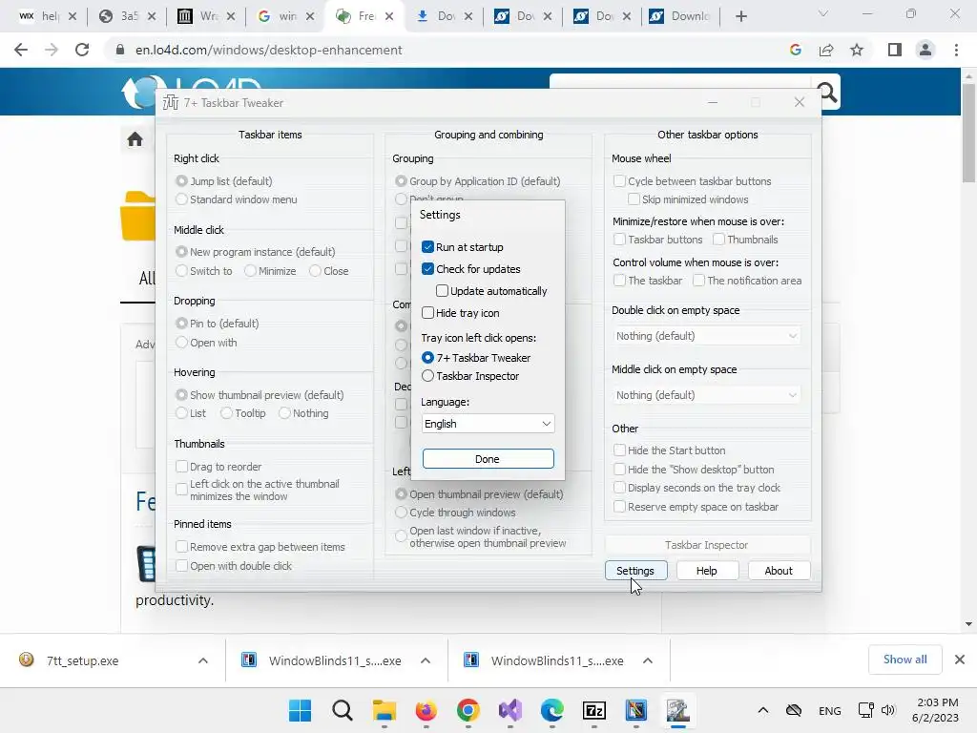Toggle the Run at startup checkbox
Screen dimensions: 977x733
click(427, 247)
